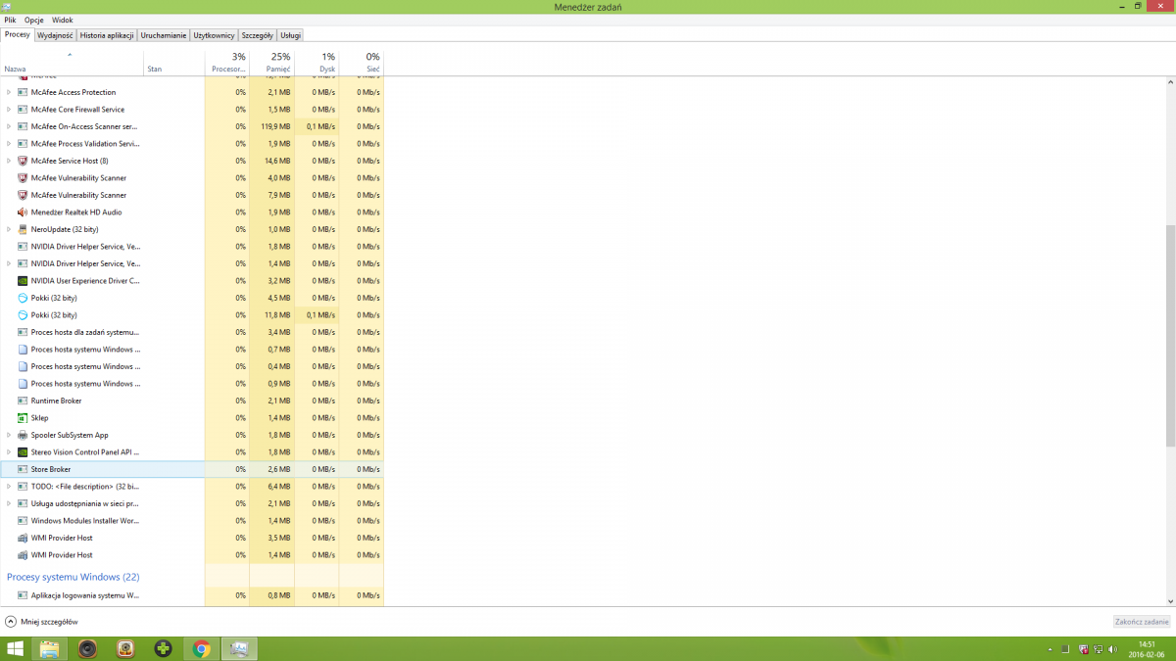Click the Menedżer Realtek HD Audio speaker icon

23,212
